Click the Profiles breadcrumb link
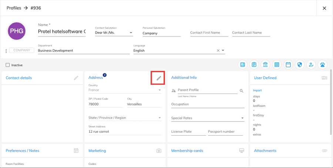333x168 pixels. point(14,8)
